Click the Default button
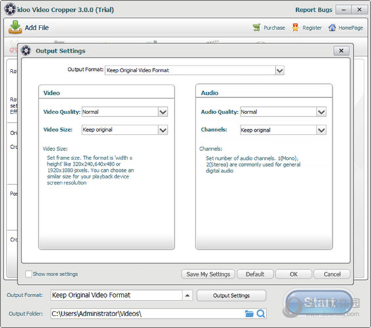 (255, 274)
